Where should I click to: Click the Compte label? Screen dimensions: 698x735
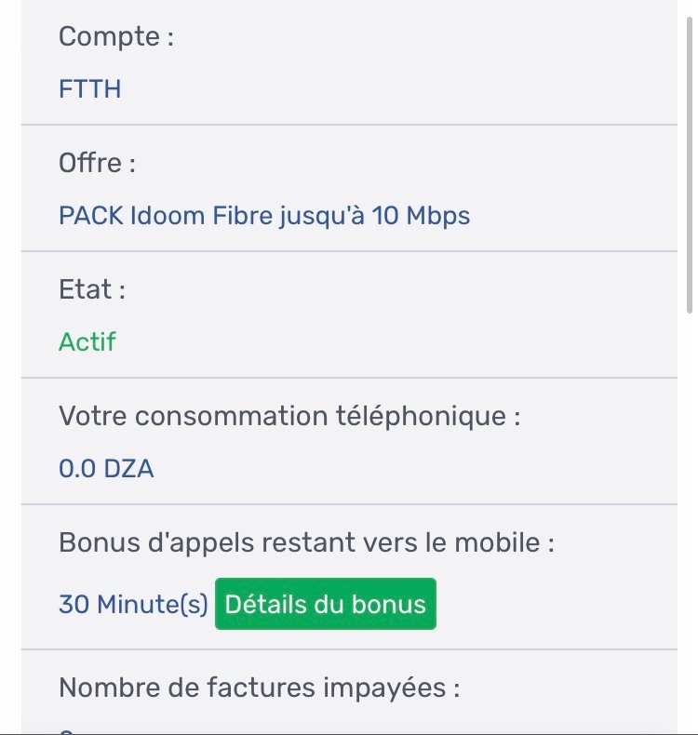(x=116, y=37)
